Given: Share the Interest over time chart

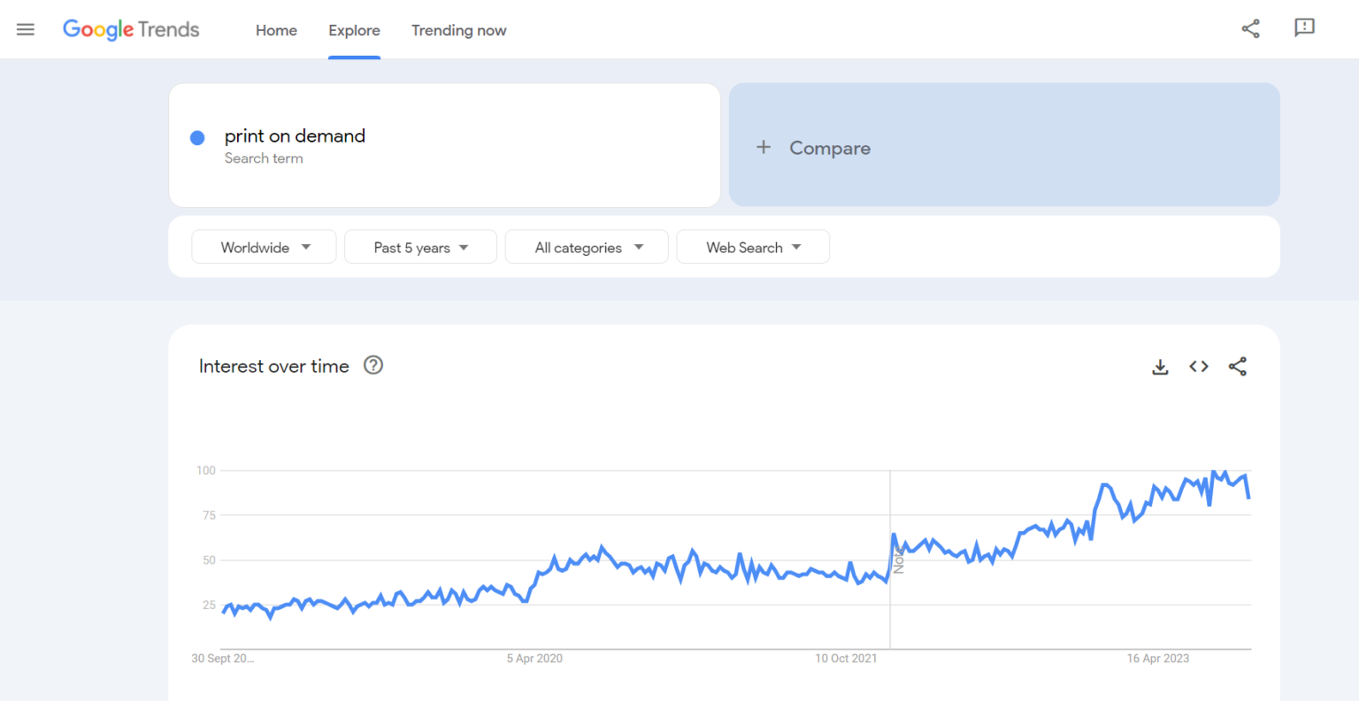Looking at the screenshot, I should (x=1237, y=366).
